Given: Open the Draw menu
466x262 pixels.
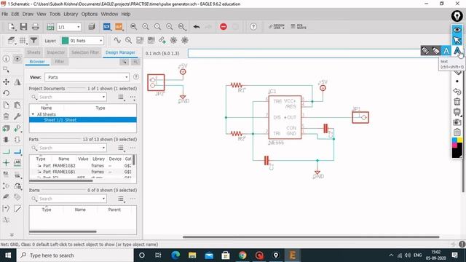Looking at the screenshot, I should pos(28,14).
